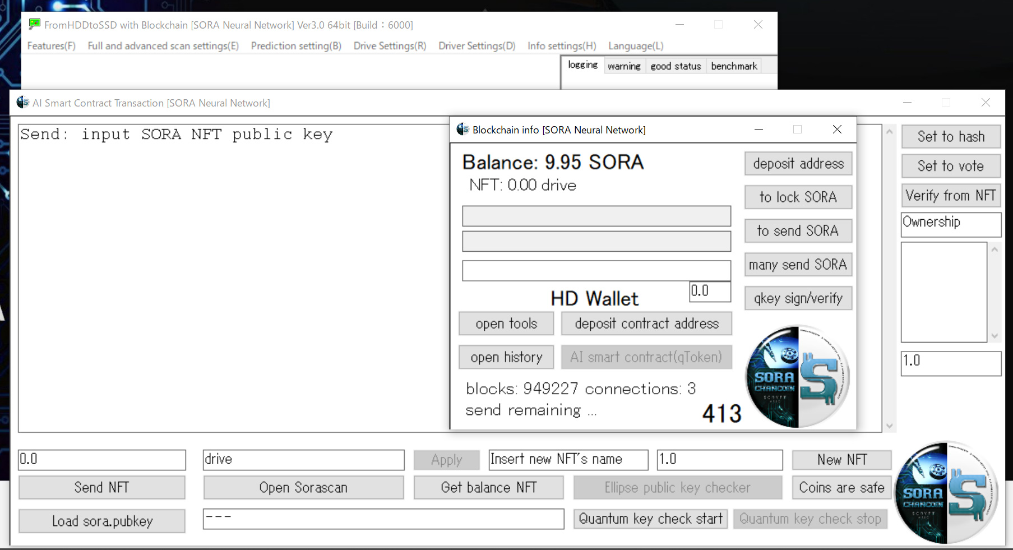Open Full and advanced scan settings menu
This screenshot has width=1013, height=550.
coord(163,46)
